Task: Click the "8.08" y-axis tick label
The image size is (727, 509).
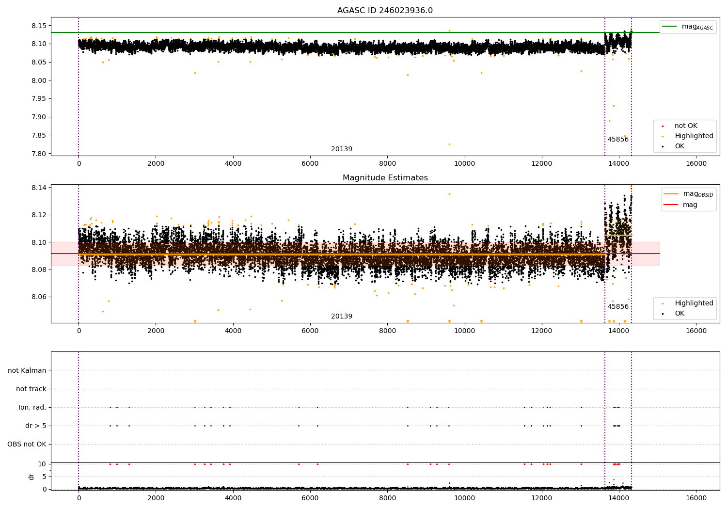Action: tap(38, 270)
